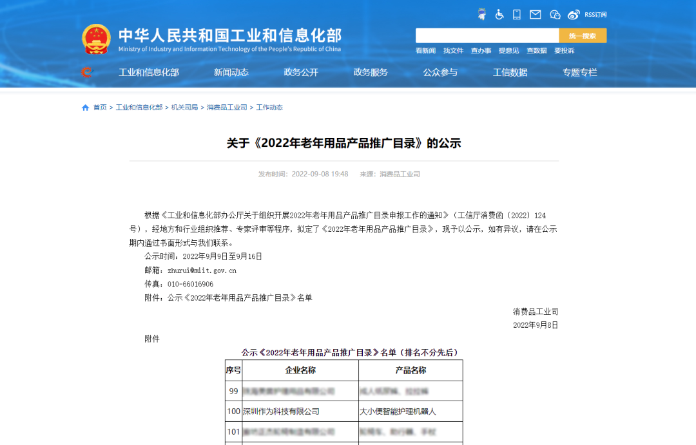Click the home icon in breadcrumb
The image size is (696, 445).
pos(85,108)
